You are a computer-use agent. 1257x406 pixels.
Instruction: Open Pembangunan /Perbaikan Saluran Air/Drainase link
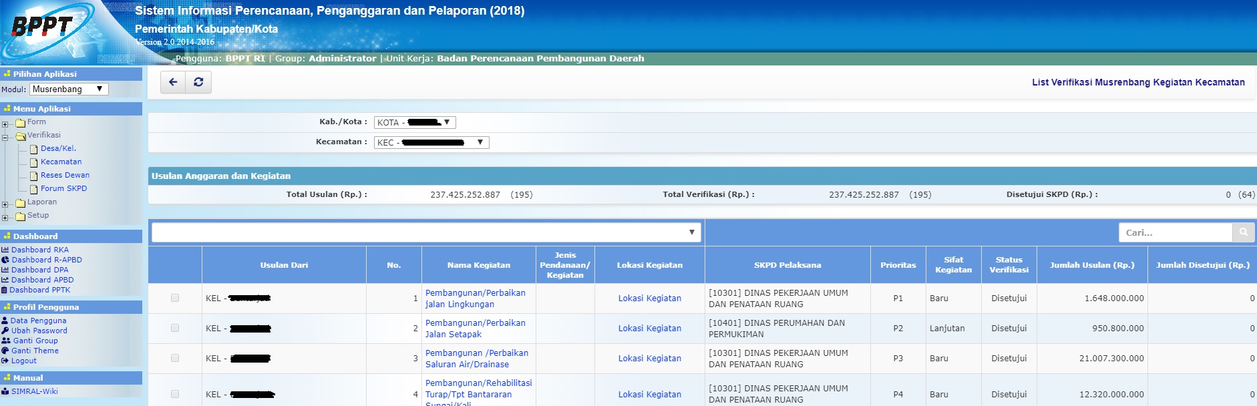477,359
